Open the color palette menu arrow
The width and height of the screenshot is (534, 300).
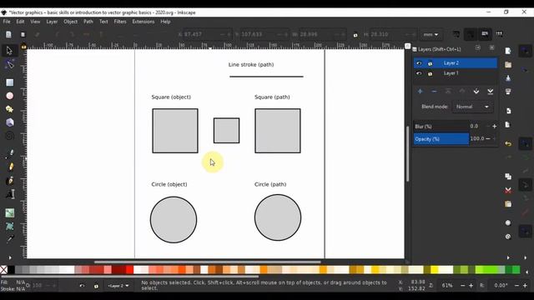526,272
